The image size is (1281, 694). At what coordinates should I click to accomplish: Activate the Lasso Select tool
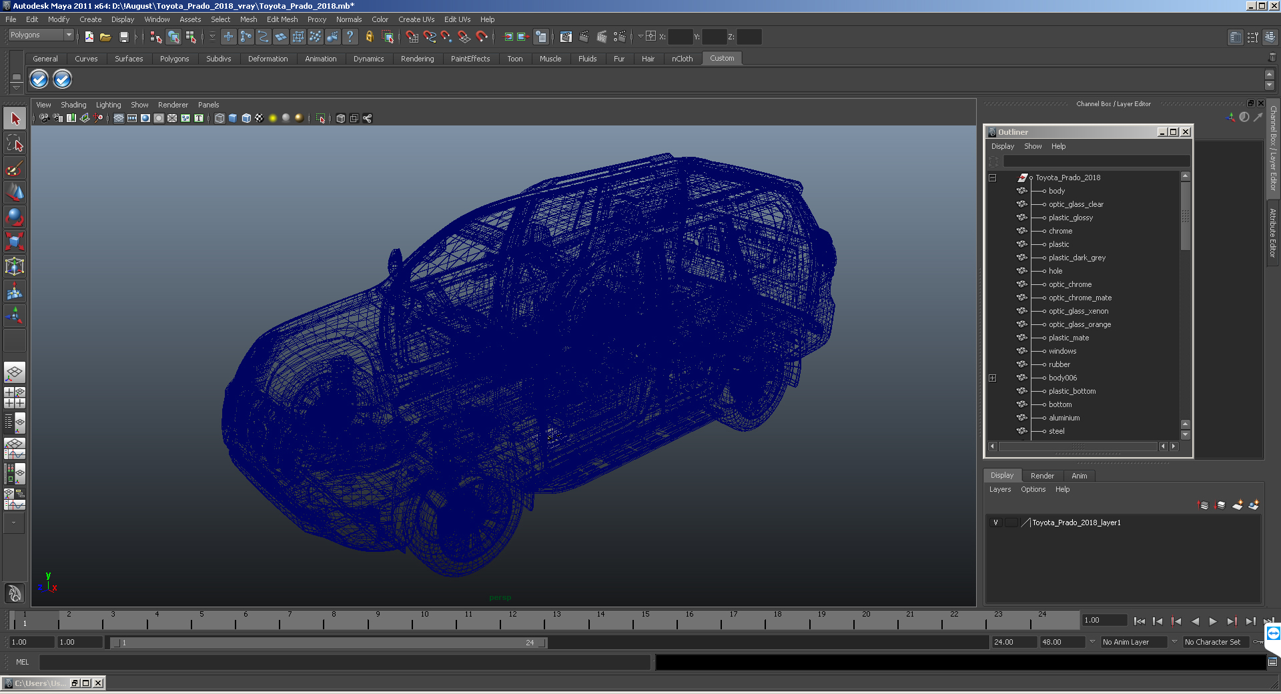coord(15,143)
